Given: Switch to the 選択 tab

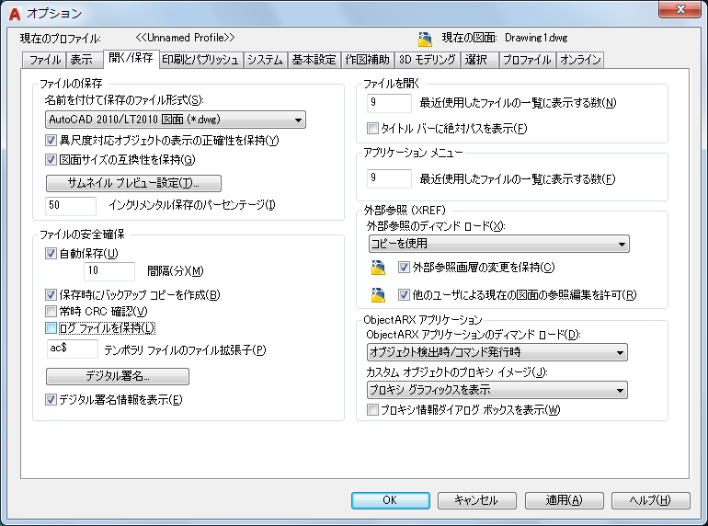Looking at the screenshot, I should 479,60.
